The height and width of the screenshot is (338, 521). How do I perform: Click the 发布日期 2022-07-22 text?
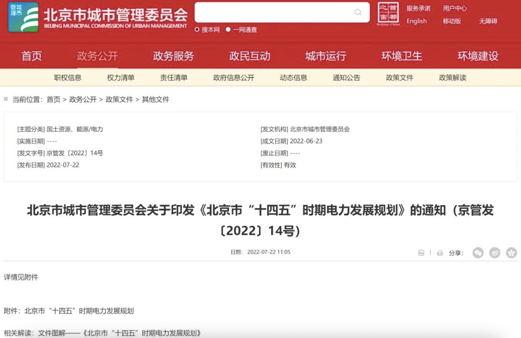pyautogui.click(x=48, y=165)
